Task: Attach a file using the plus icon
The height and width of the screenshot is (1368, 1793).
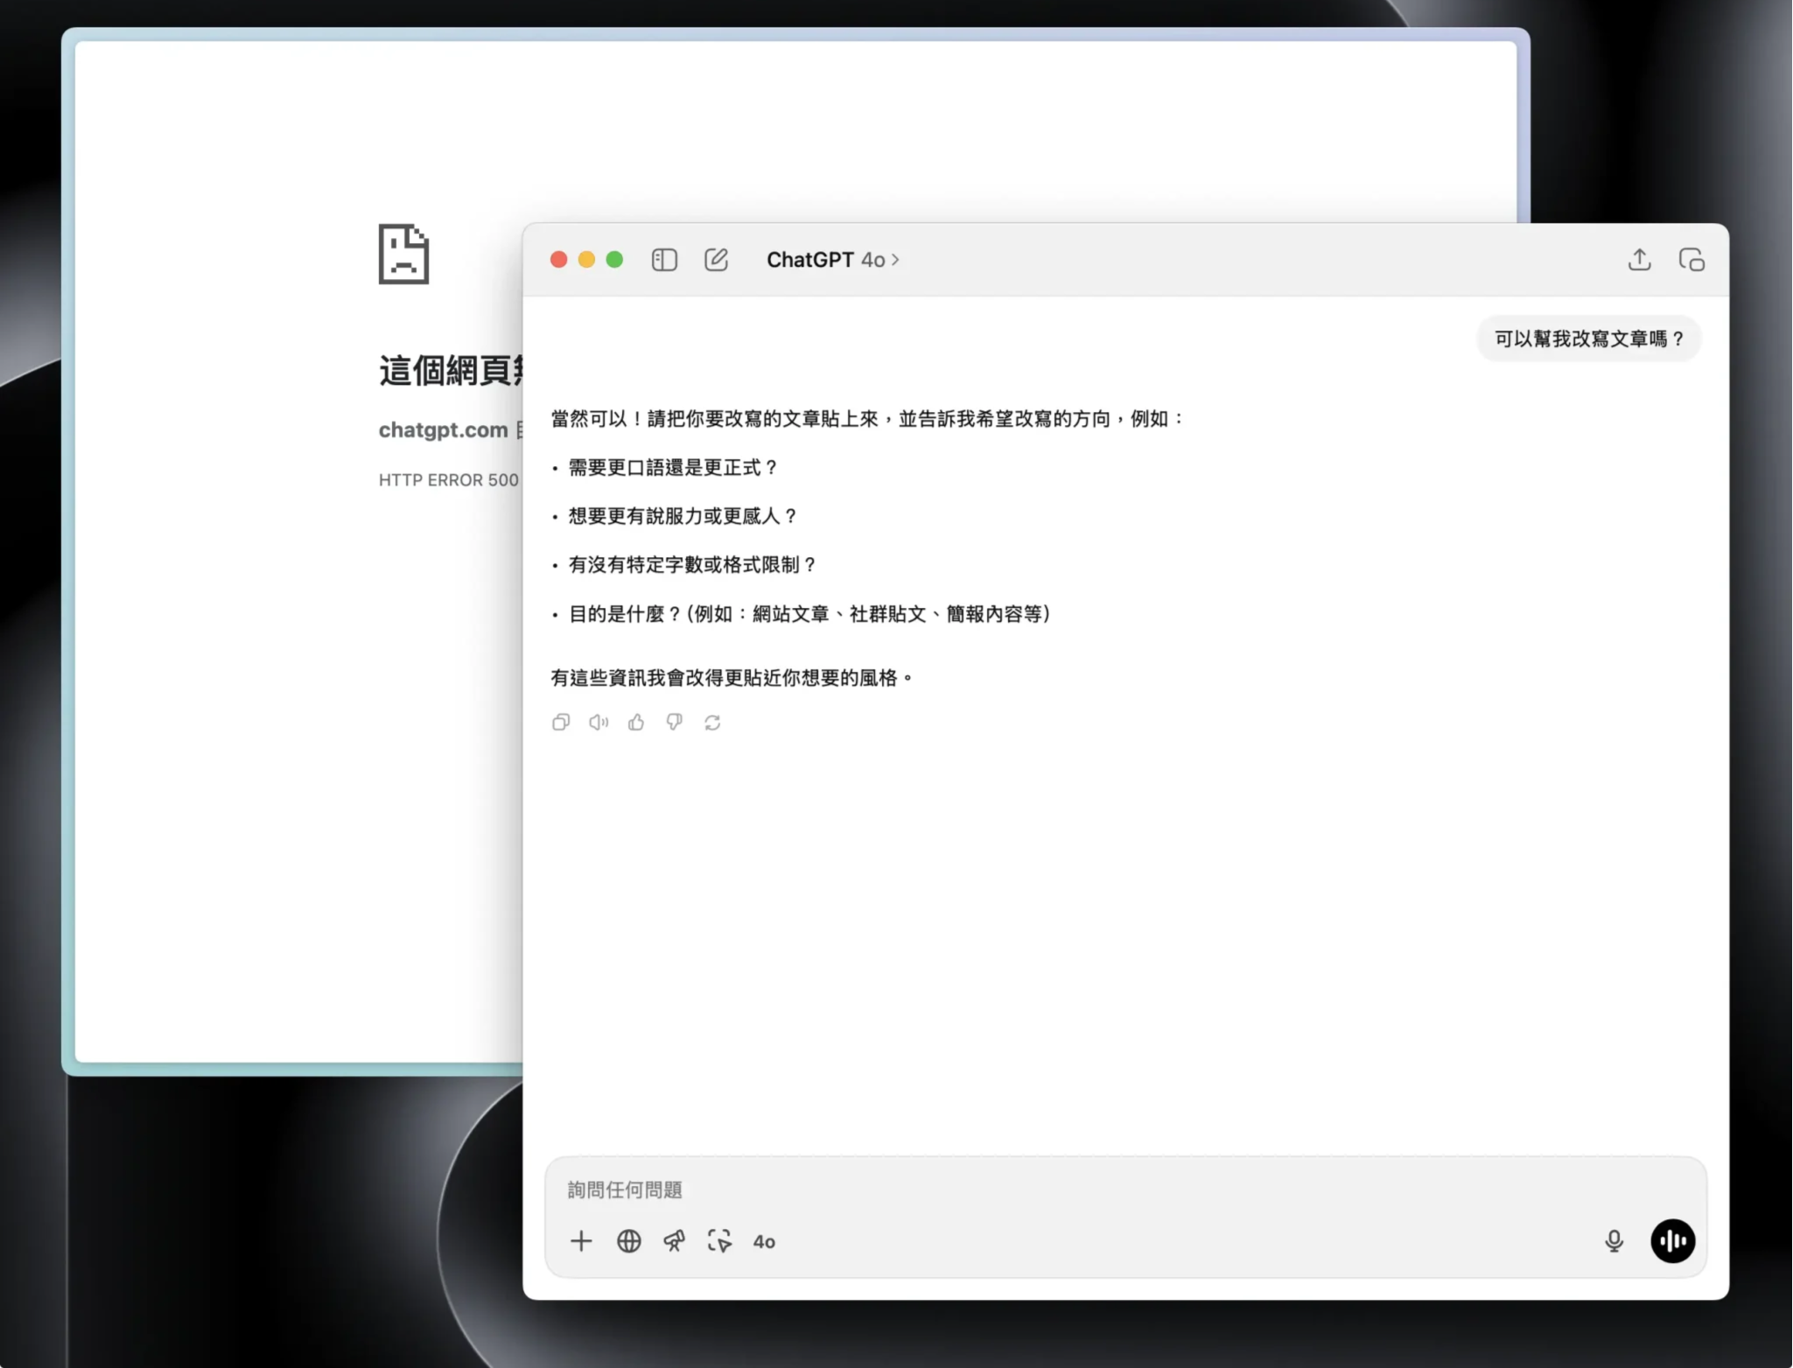Action: pyautogui.click(x=580, y=1241)
